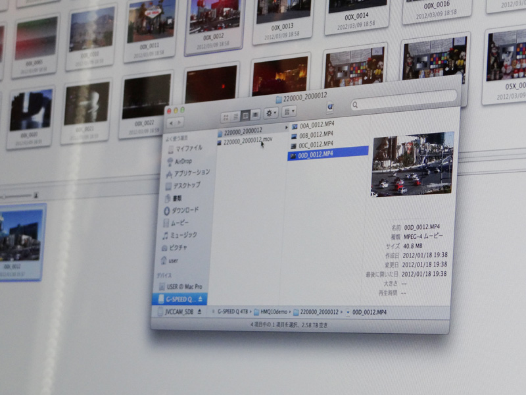Open AirDrop in the sidebar
526x395 pixels.
pyautogui.click(x=179, y=161)
